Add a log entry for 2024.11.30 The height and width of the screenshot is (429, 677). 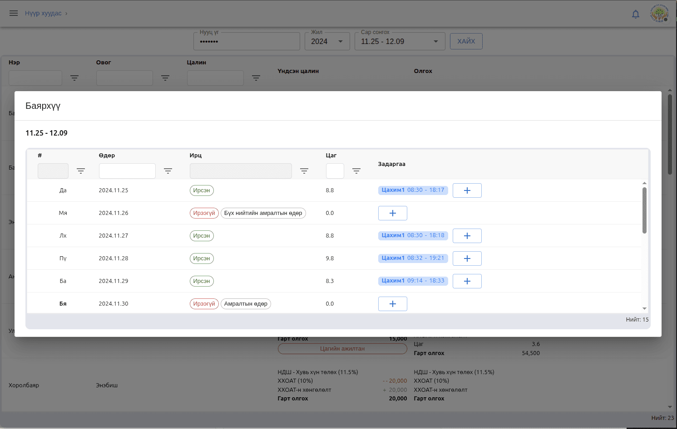tap(392, 304)
